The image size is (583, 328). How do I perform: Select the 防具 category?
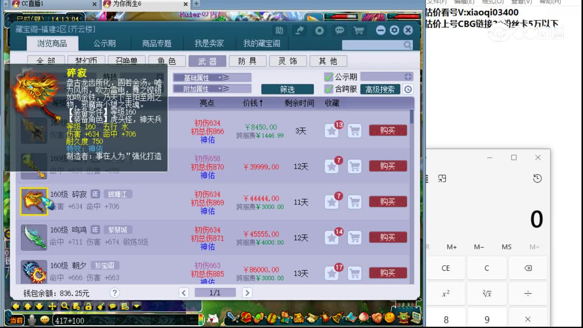(x=247, y=61)
